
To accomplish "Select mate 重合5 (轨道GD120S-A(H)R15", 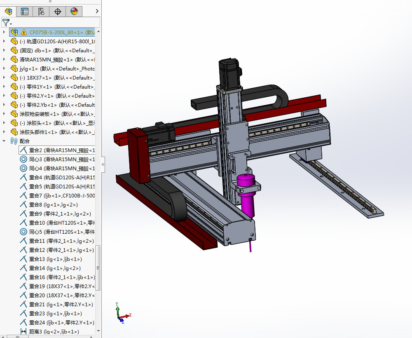I will pos(62,186).
